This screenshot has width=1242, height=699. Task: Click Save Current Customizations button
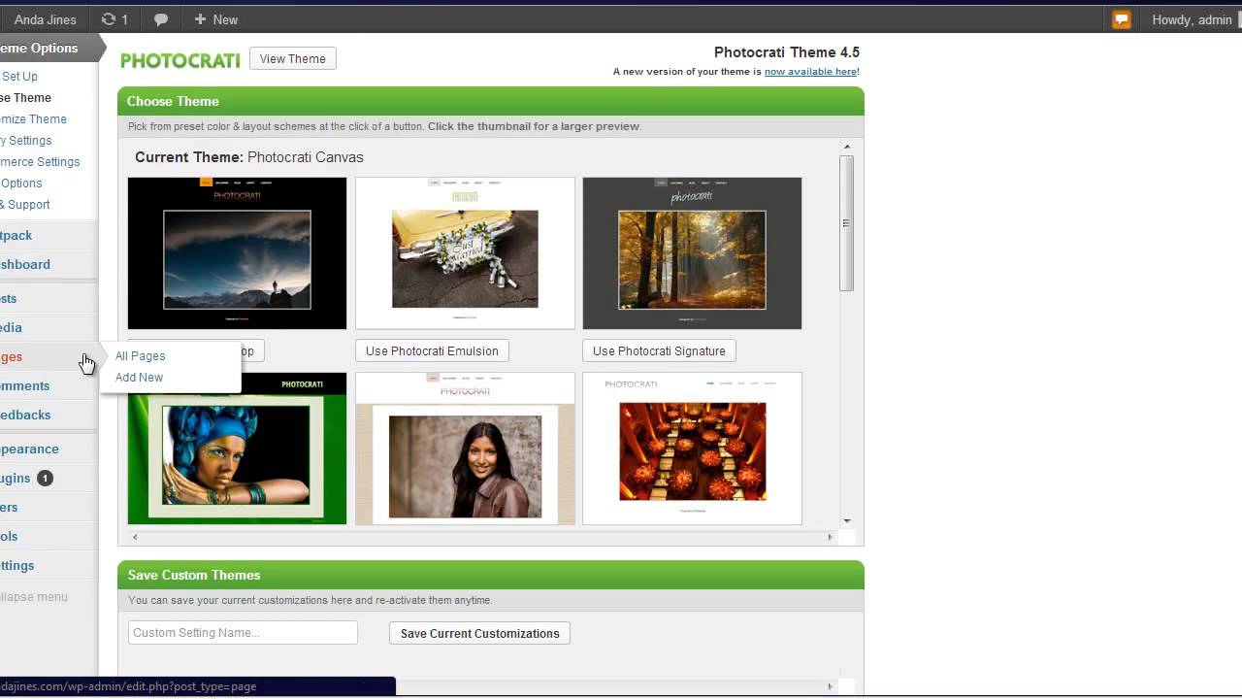pos(480,634)
